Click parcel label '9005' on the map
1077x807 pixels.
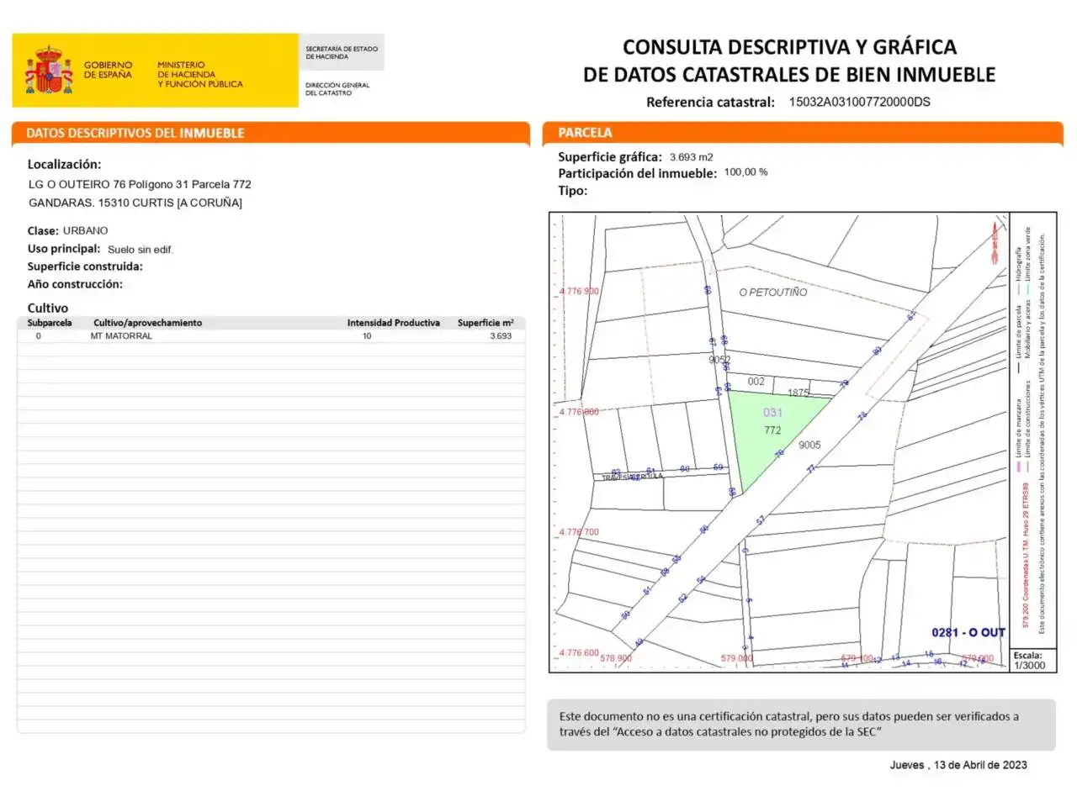coord(809,446)
